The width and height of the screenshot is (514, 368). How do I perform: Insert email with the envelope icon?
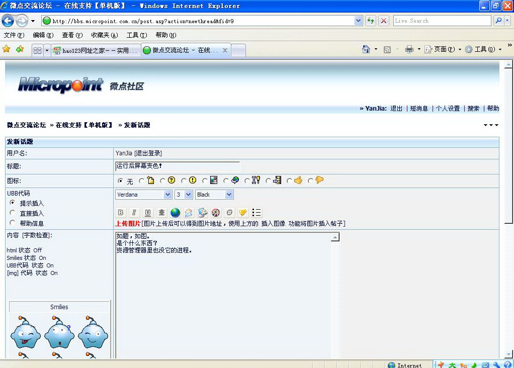(189, 213)
